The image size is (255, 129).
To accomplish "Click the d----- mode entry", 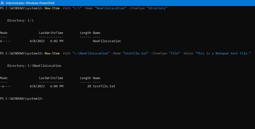I will click(5, 41).
